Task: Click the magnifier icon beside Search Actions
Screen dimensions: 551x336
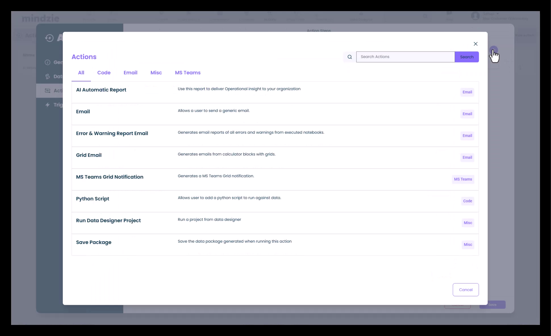Action: (x=350, y=57)
